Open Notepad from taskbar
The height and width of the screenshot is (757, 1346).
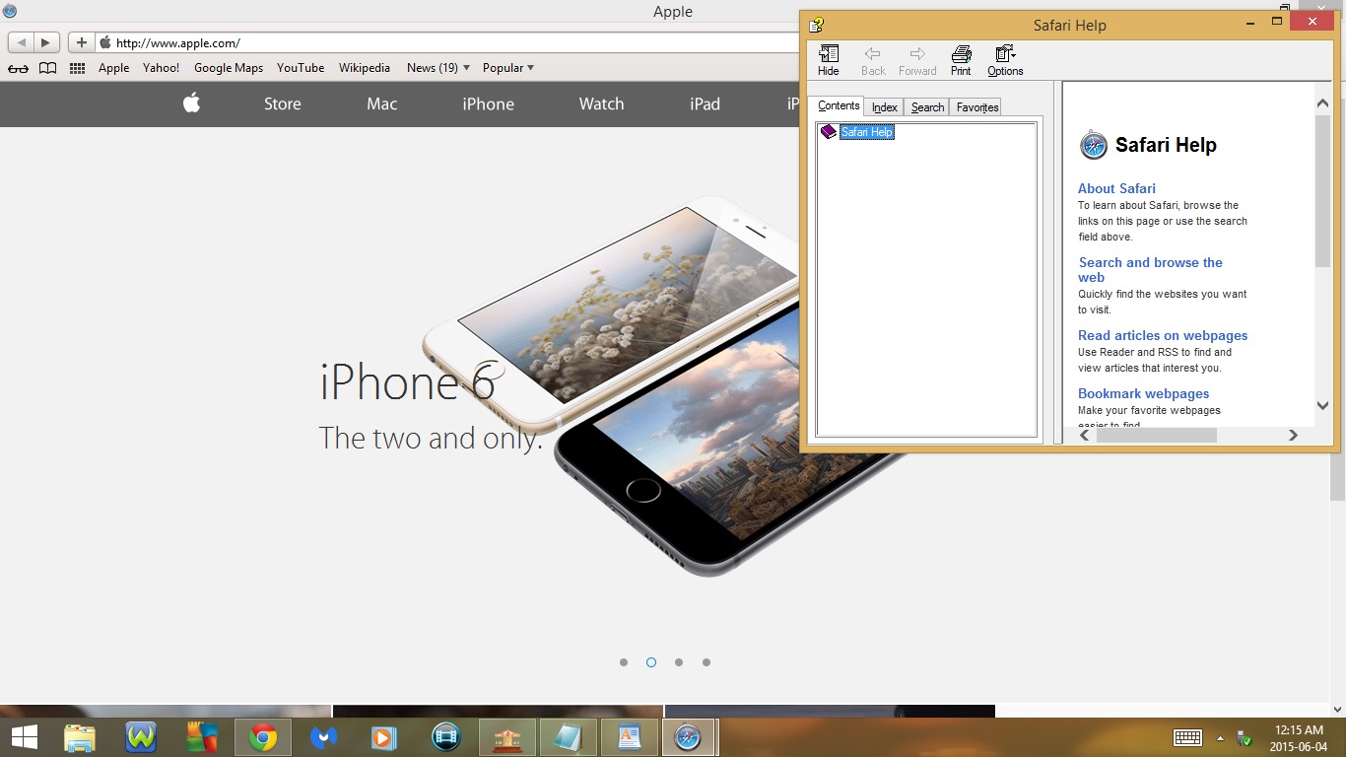pyautogui.click(x=569, y=737)
